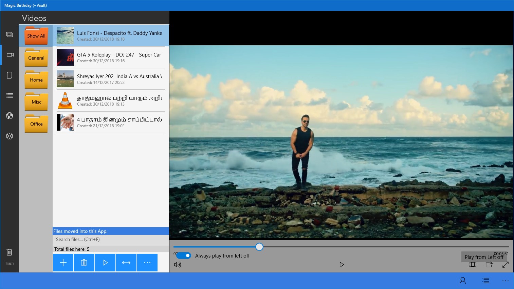Select the Shreyas Iyer 202 India A video
The image size is (514, 289).
(x=111, y=79)
